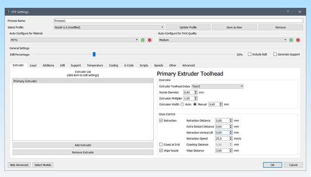311x177 pixels.
Task: Click the Remove Extruder button
Action: click(83, 152)
